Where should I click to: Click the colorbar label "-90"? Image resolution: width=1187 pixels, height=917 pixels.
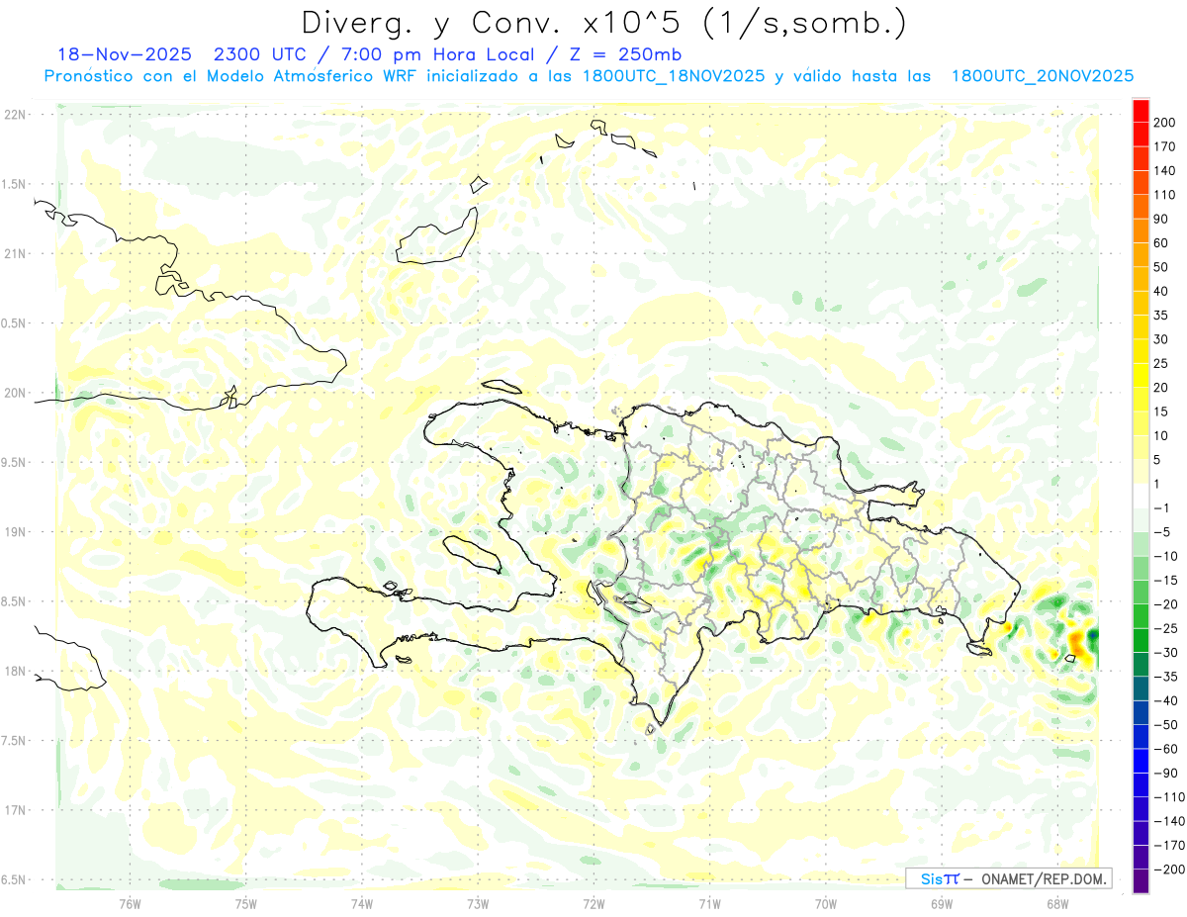point(1166,773)
